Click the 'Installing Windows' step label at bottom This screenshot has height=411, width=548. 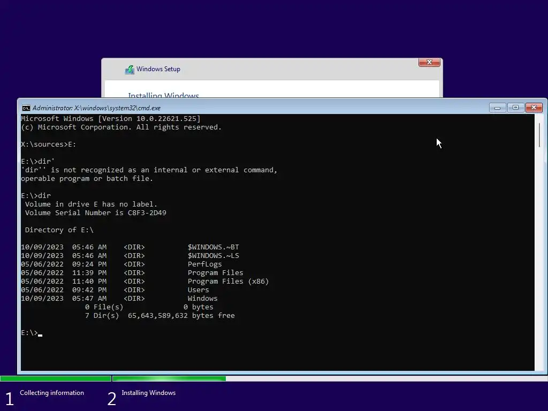[149, 393]
